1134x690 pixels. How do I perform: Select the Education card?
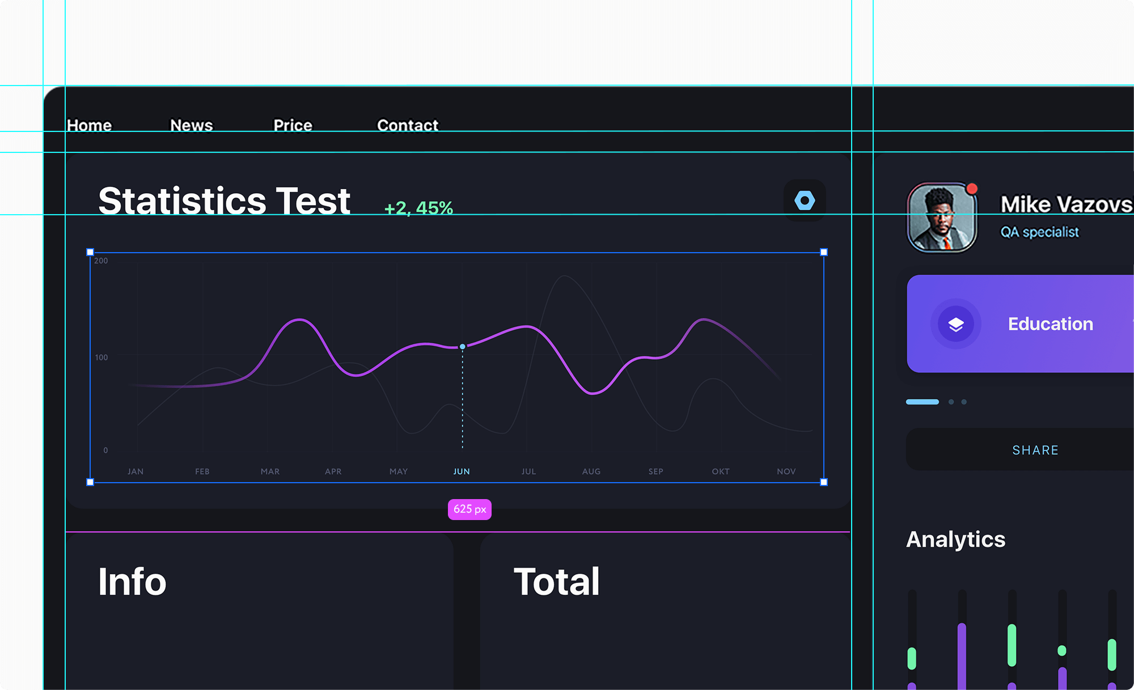1021,324
